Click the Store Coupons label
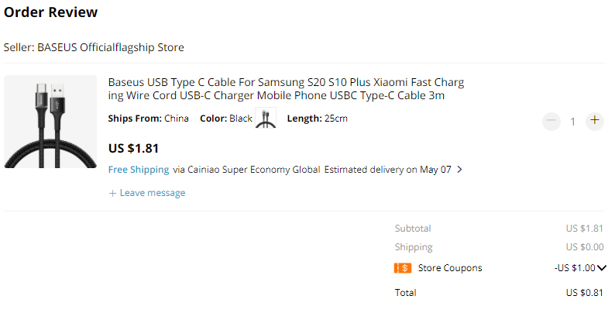 click(450, 268)
